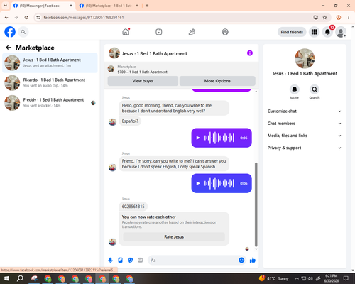The image size is (355, 284).
Task: Expand the Customize chat section
Action: click(305, 111)
